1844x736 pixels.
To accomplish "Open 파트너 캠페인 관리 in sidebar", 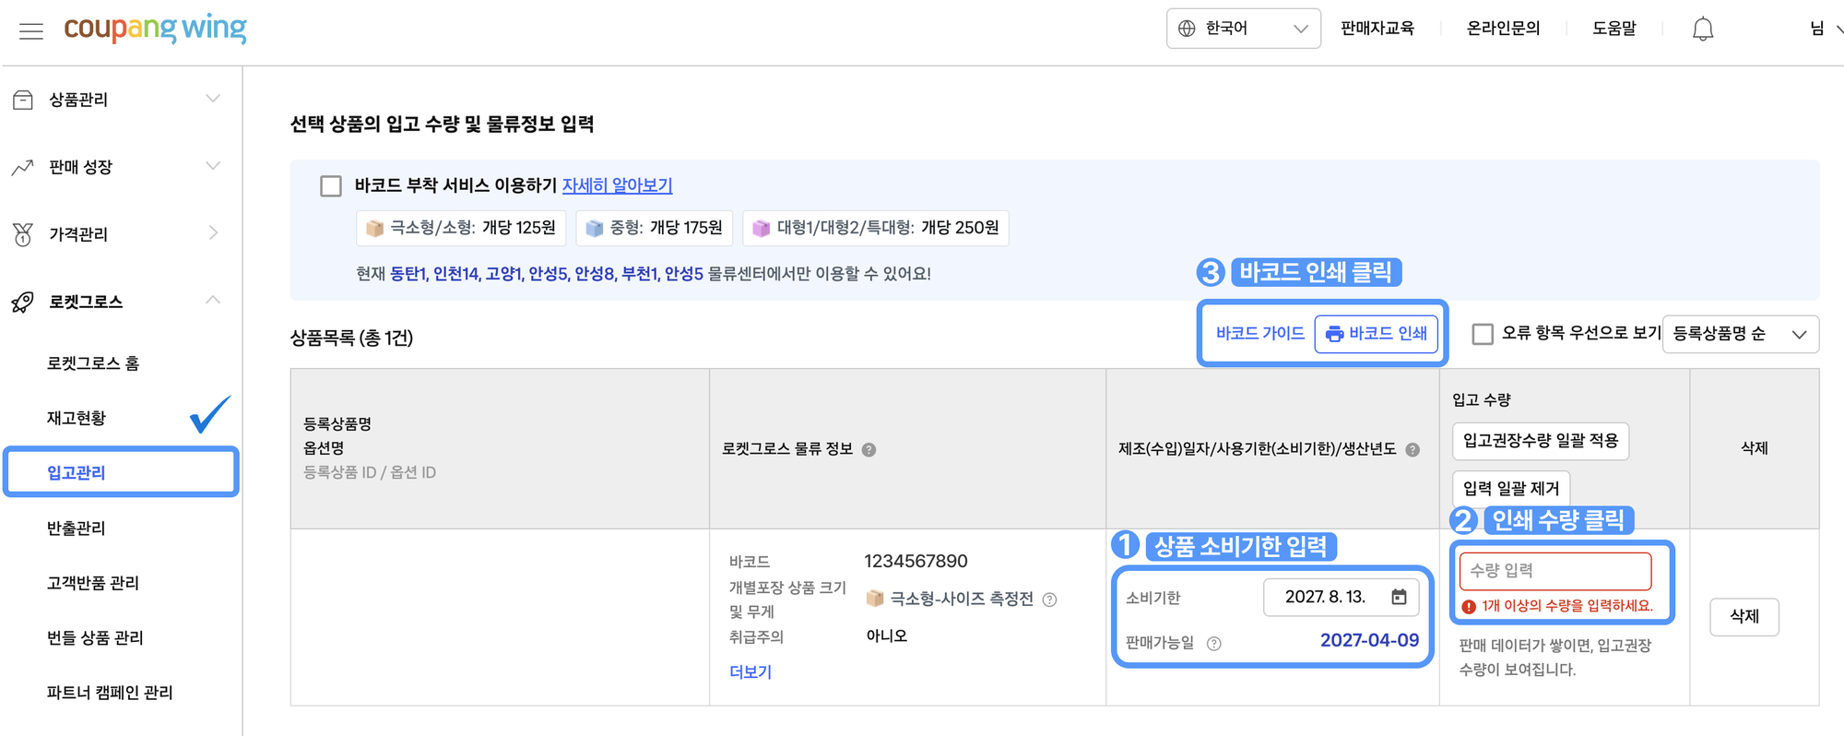I will tap(110, 693).
